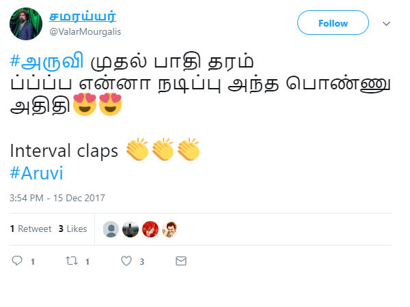Follow the @ValarMourgalis account
Viewport: 410px width, 307px height.
point(333,23)
